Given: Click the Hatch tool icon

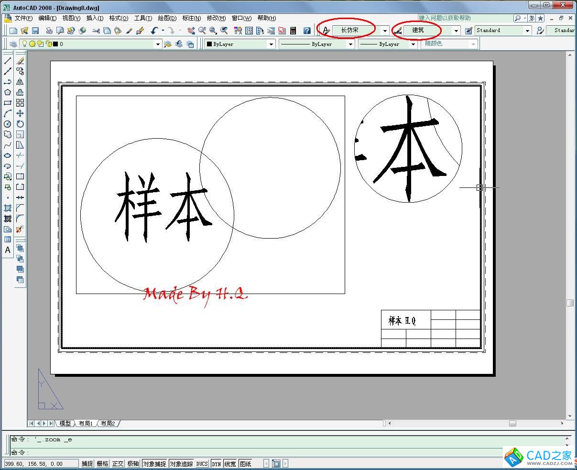Looking at the screenshot, I should coord(8,208).
